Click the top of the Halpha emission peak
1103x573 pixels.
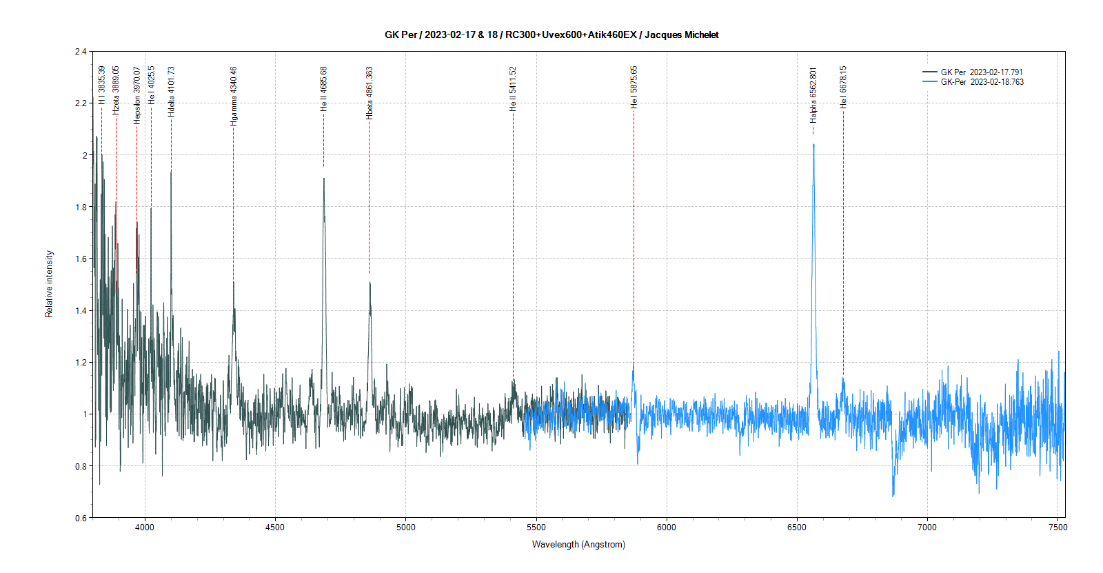point(813,145)
